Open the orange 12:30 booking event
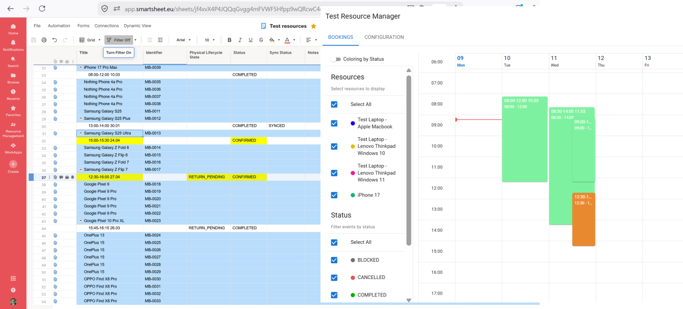683x309 pixels. click(584, 219)
